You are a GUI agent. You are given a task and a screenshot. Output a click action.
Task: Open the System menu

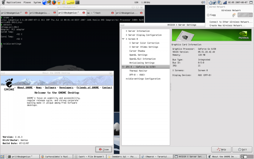click(x=37, y=3)
